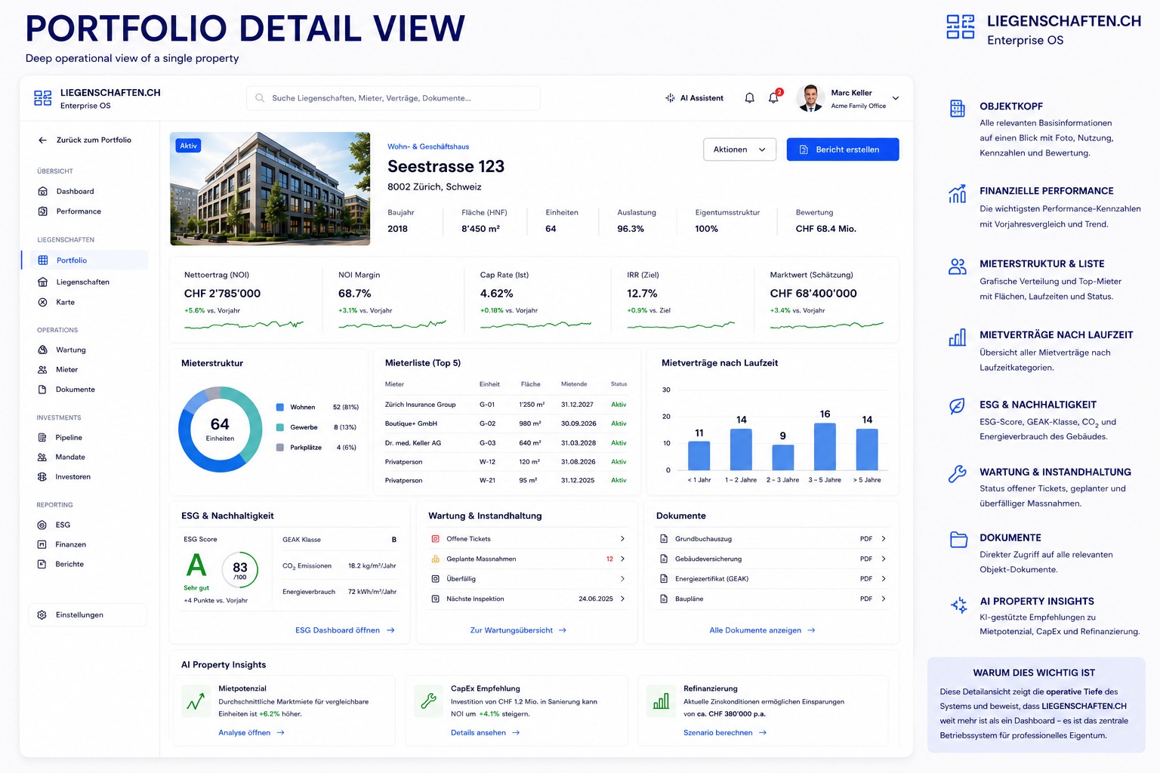This screenshot has height=773, width=1160.
Task: Click the LIEGENSCHAFTEN.CH logo in app header
Action: coord(43,98)
